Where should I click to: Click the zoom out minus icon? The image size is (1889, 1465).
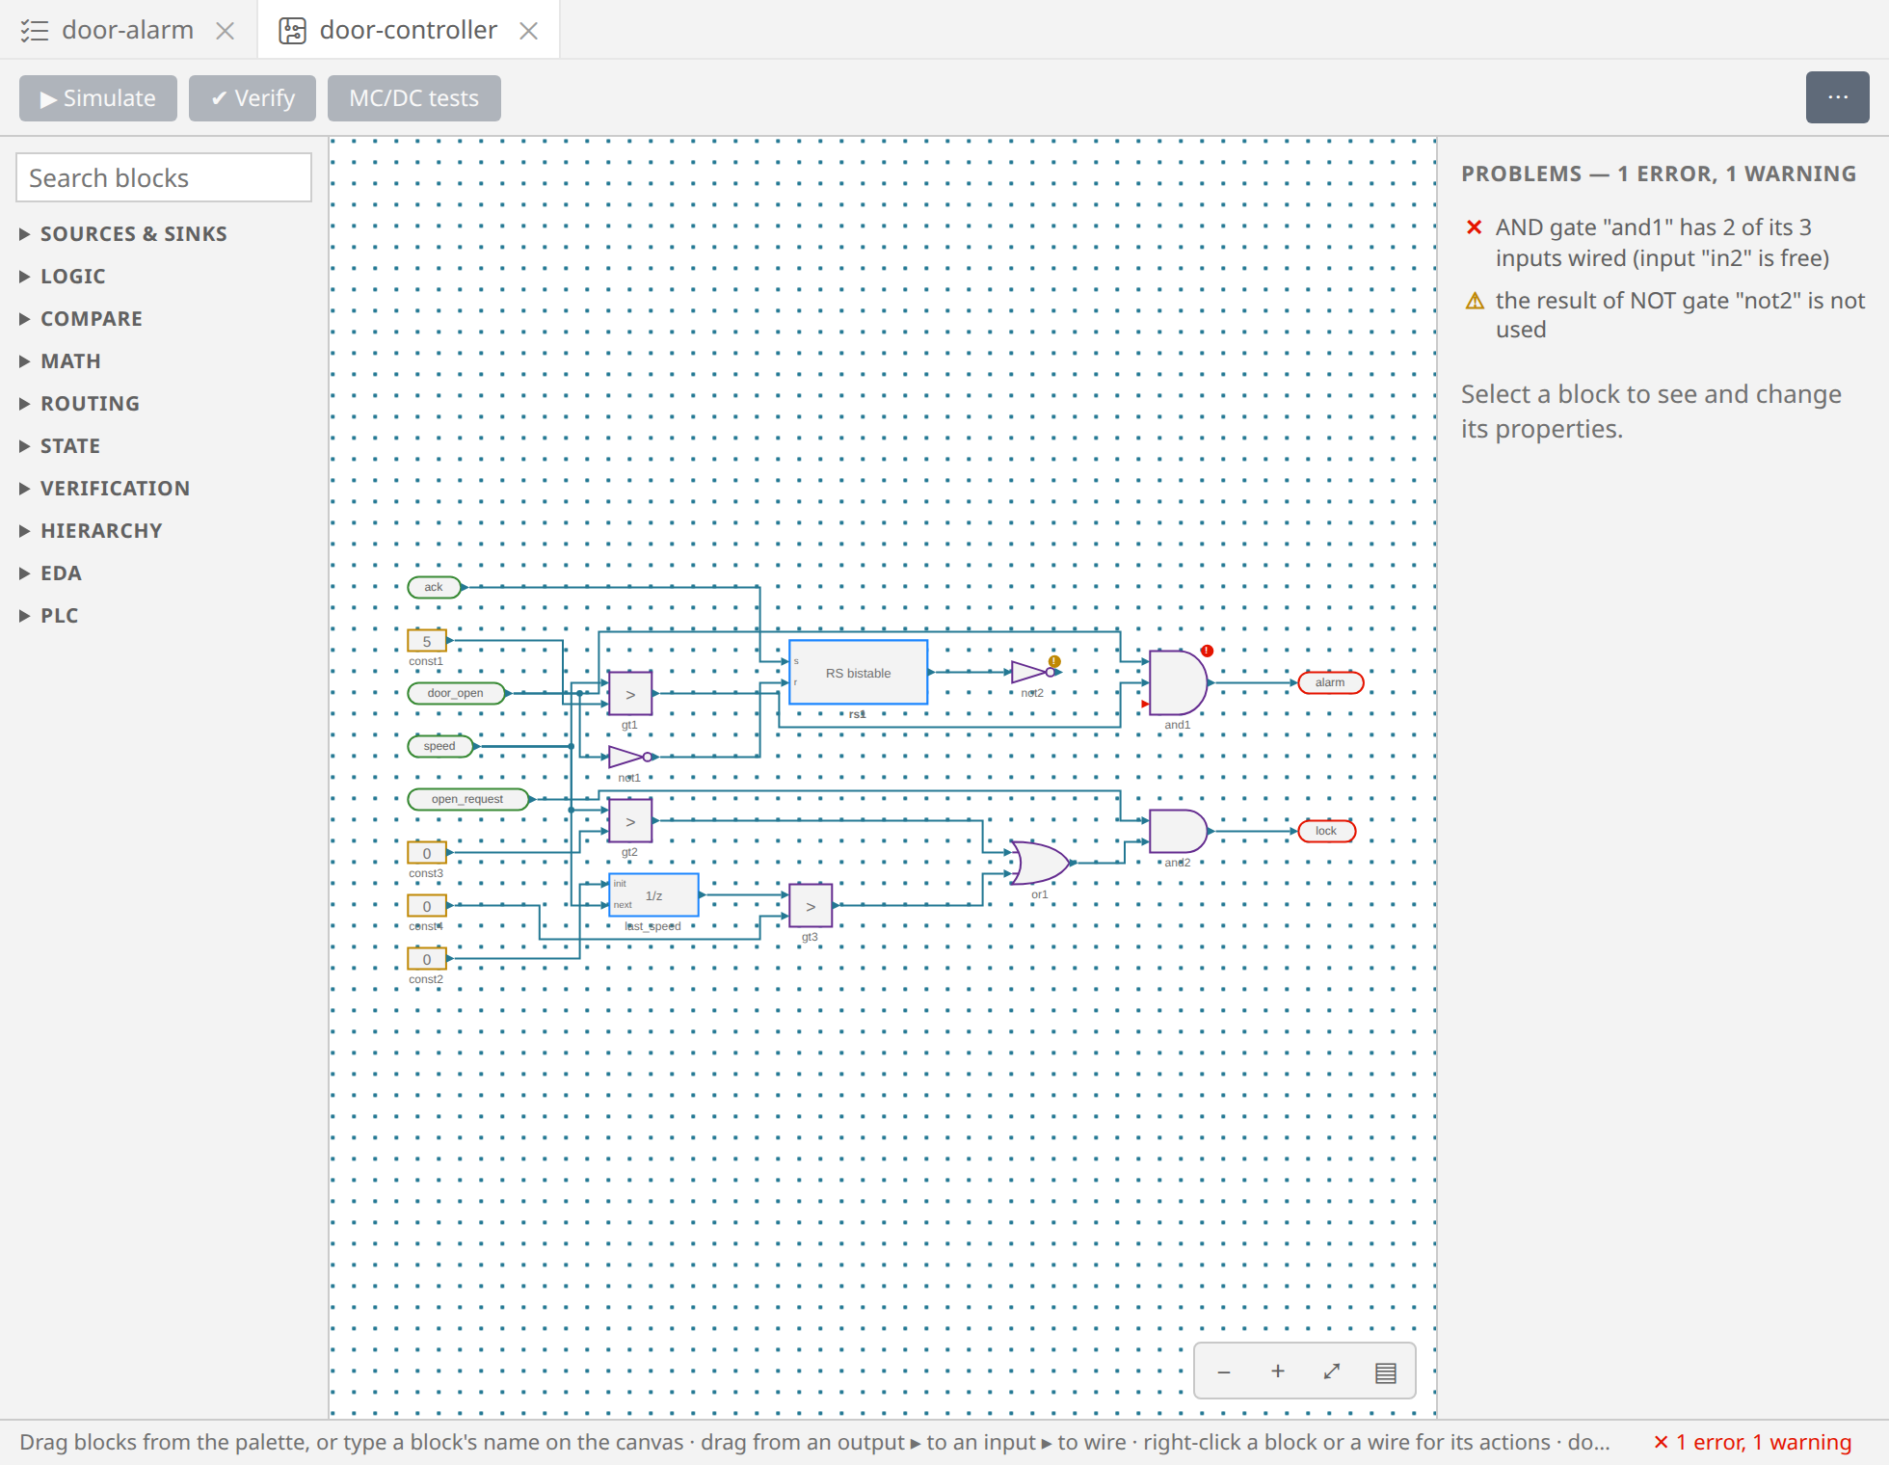[1224, 1372]
